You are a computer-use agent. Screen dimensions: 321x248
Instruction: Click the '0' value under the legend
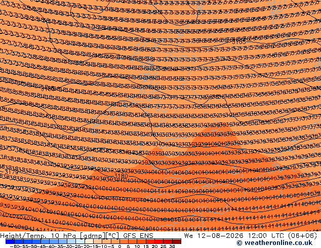(120, 246)
